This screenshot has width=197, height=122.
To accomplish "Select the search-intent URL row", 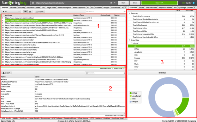I will (x=63, y=50).
